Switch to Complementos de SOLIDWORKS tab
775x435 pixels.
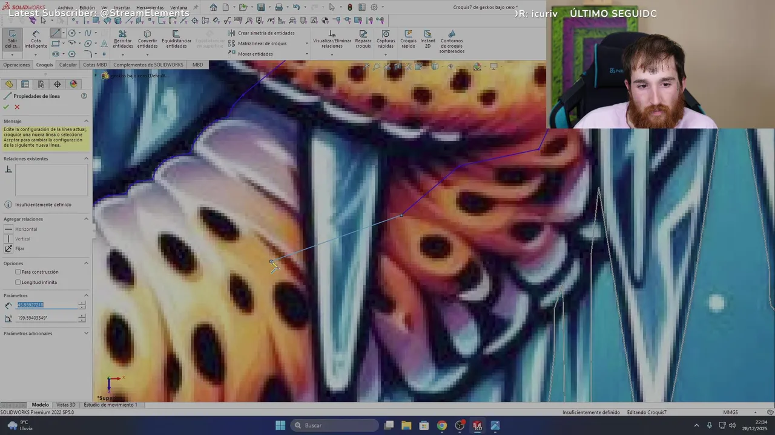click(x=148, y=65)
